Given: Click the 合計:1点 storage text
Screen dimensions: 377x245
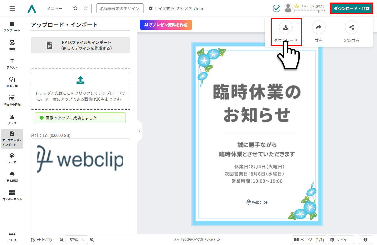Looking at the screenshot, I should [51, 135].
